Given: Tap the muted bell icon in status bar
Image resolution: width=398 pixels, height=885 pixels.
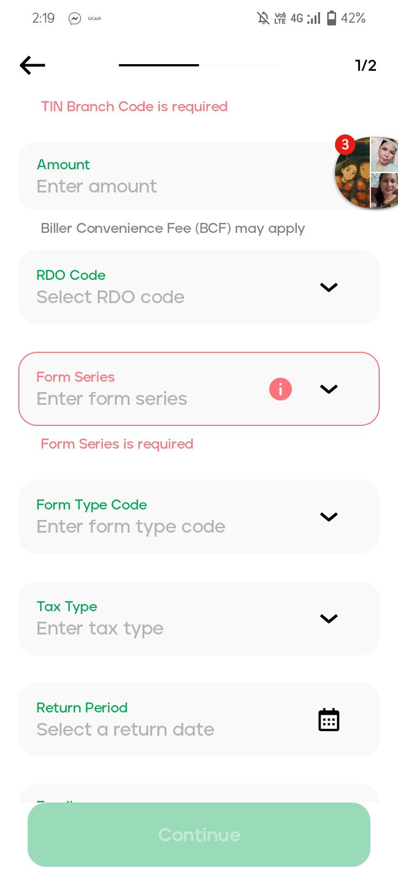Looking at the screenshot, I should [263, 18].
